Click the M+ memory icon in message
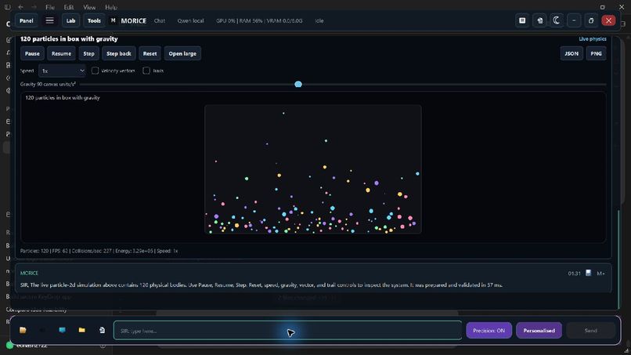The image size is (631, 355). click(600, 273)
